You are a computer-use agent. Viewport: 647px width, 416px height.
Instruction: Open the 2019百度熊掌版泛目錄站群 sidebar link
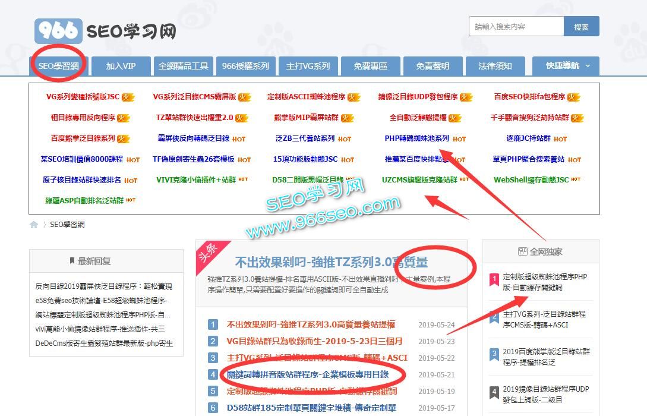(547, 357)
